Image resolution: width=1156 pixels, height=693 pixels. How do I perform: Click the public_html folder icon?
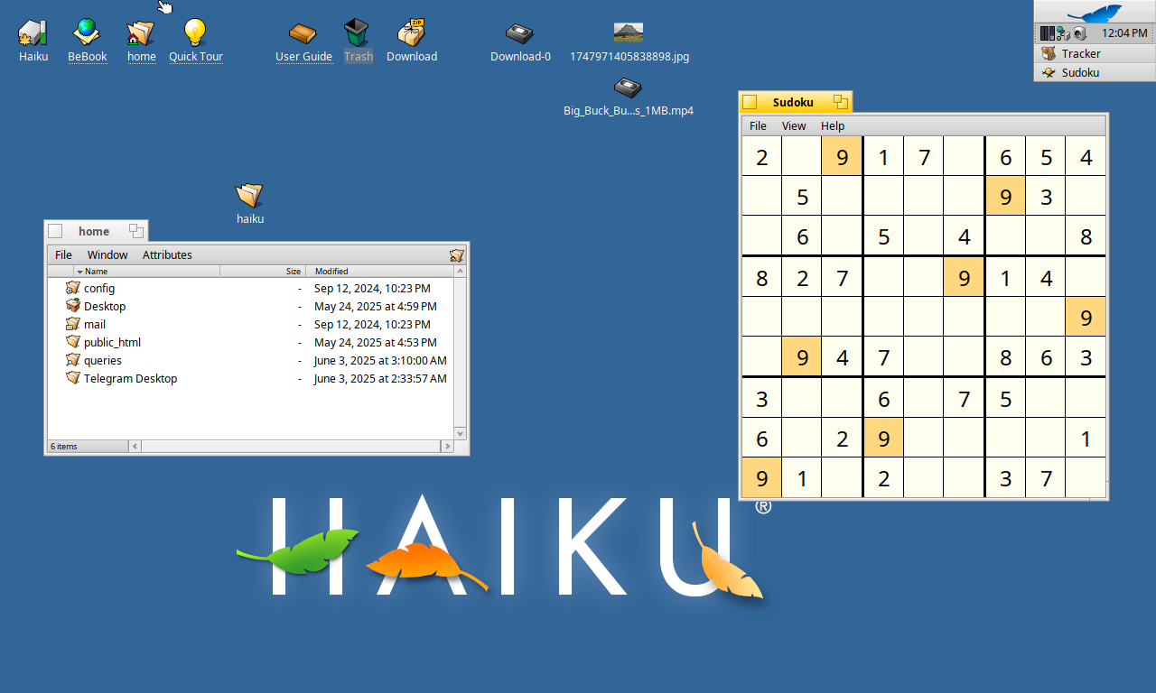coord(73,342)
